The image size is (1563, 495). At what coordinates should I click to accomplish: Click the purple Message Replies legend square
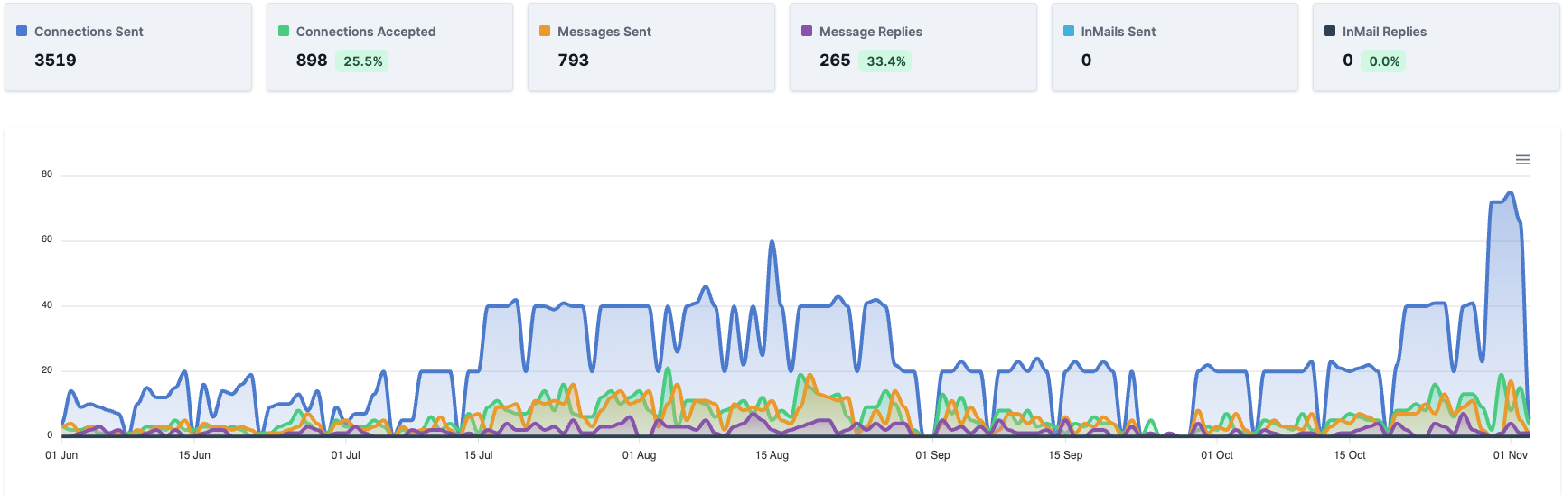807,31
